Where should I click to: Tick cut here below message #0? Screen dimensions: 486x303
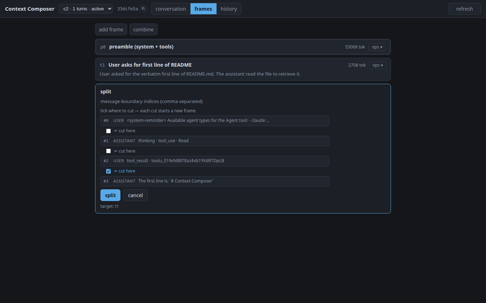(108, 131)
